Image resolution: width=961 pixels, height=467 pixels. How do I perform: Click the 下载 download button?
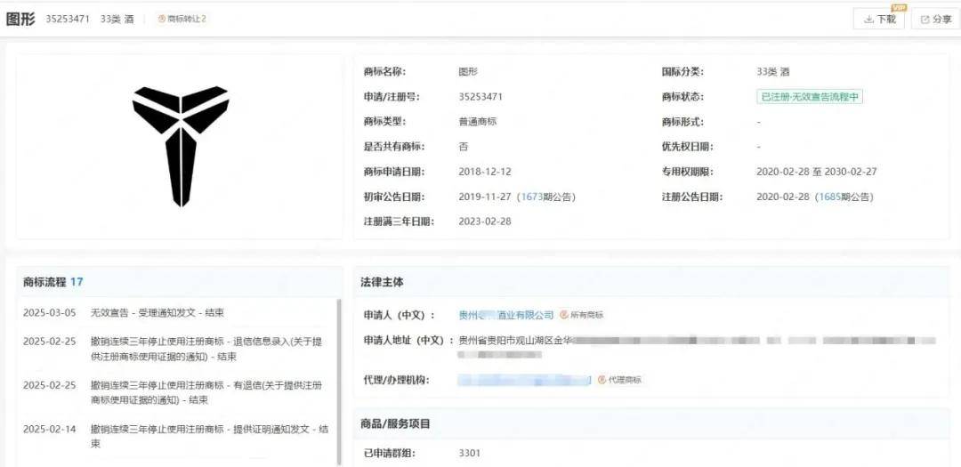tap(878, 19)
